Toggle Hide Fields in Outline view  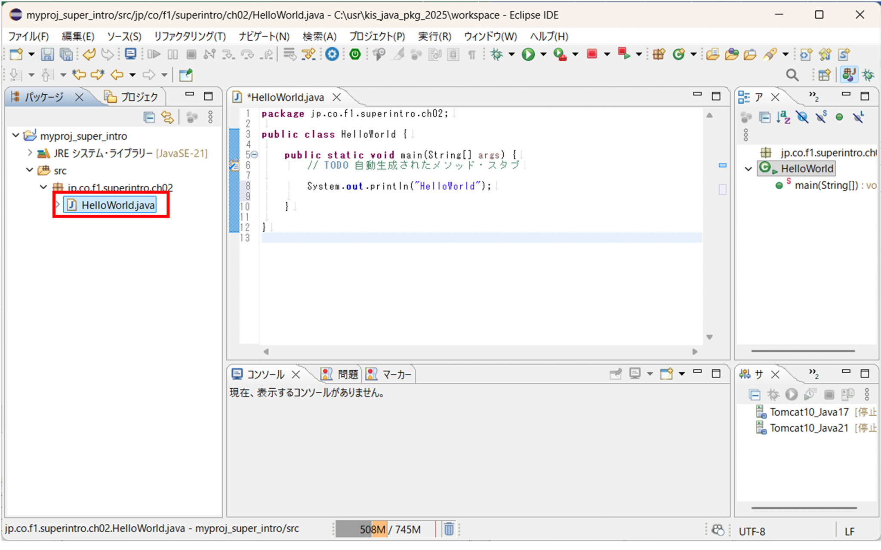802,117
